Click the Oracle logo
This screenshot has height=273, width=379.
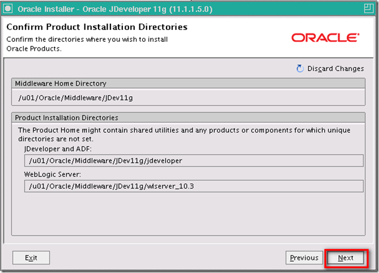(325, 38)
